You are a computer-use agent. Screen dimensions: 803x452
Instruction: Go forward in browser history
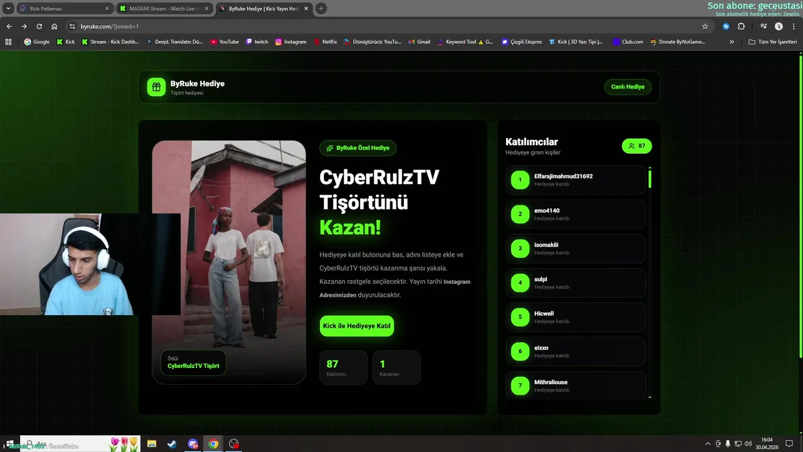coord(24,26)
